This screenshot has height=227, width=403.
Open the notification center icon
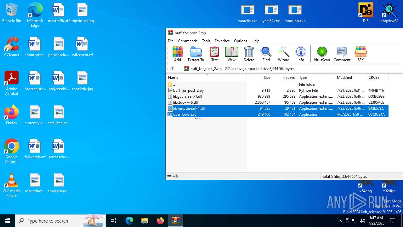tap(393, 221)
